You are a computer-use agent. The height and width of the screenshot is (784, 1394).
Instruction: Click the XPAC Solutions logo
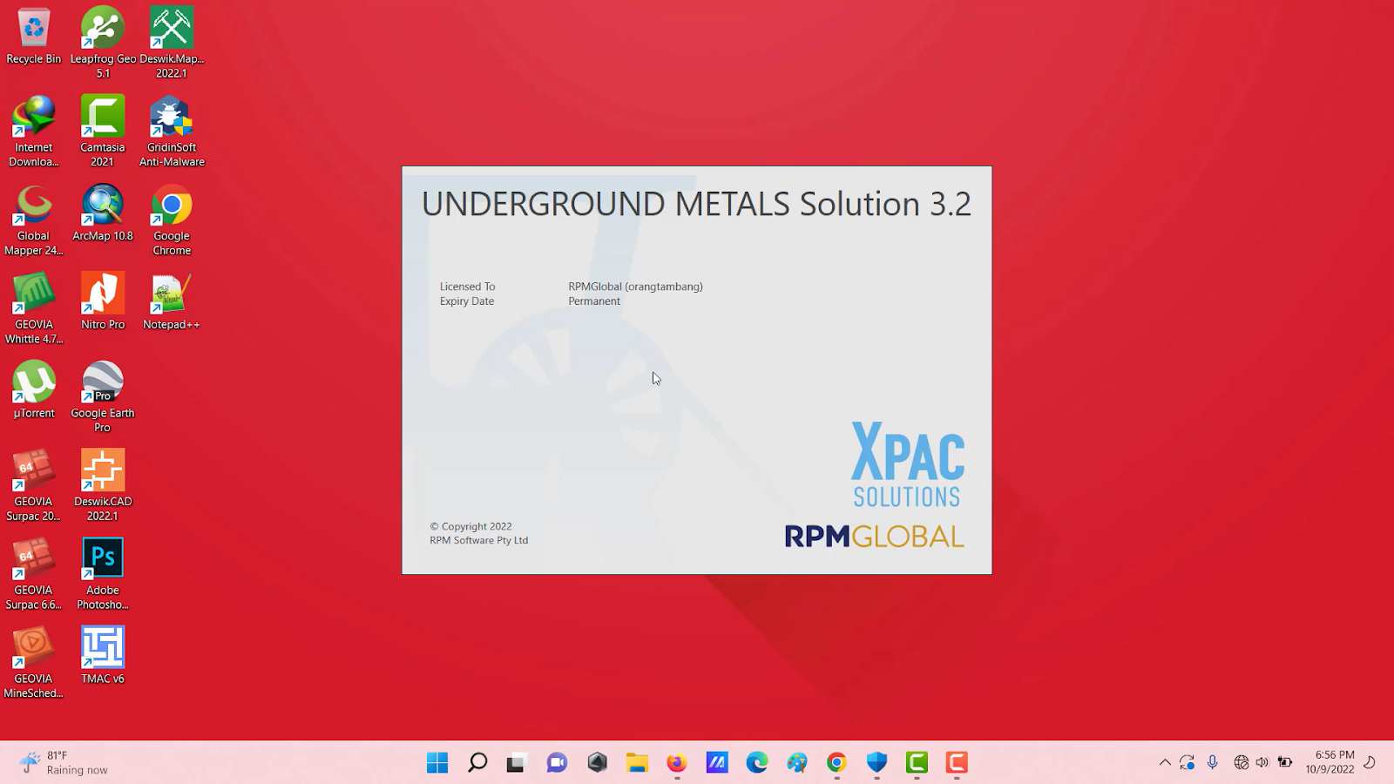coord(908,464)
